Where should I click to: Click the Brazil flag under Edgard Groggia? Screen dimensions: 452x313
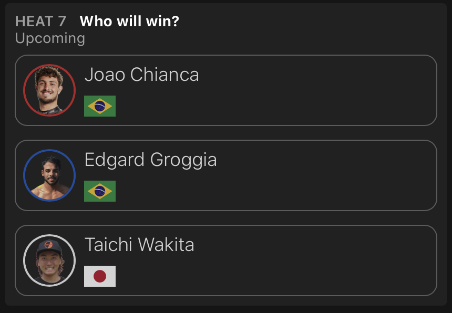[100, 191]
